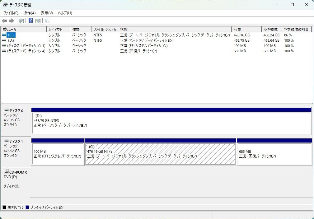This screenshot has width=314, height=219.
Task: Click the blue プライマリ パーティション legend swatch
Action: tap(27, 207)
